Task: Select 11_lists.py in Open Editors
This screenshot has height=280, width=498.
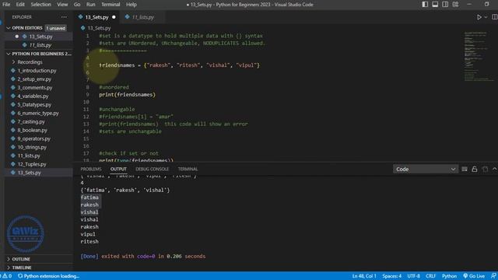Action: (x=39, y=45)
